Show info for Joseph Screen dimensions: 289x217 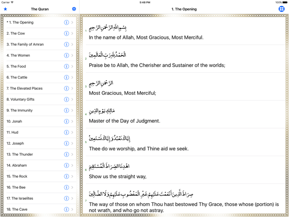coord(66,144)
